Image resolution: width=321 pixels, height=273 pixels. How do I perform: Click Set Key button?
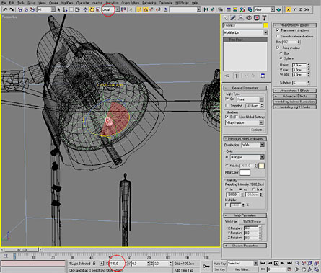coord(220,269)
